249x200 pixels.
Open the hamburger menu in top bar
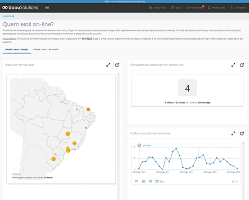click(x=47, y=7)
